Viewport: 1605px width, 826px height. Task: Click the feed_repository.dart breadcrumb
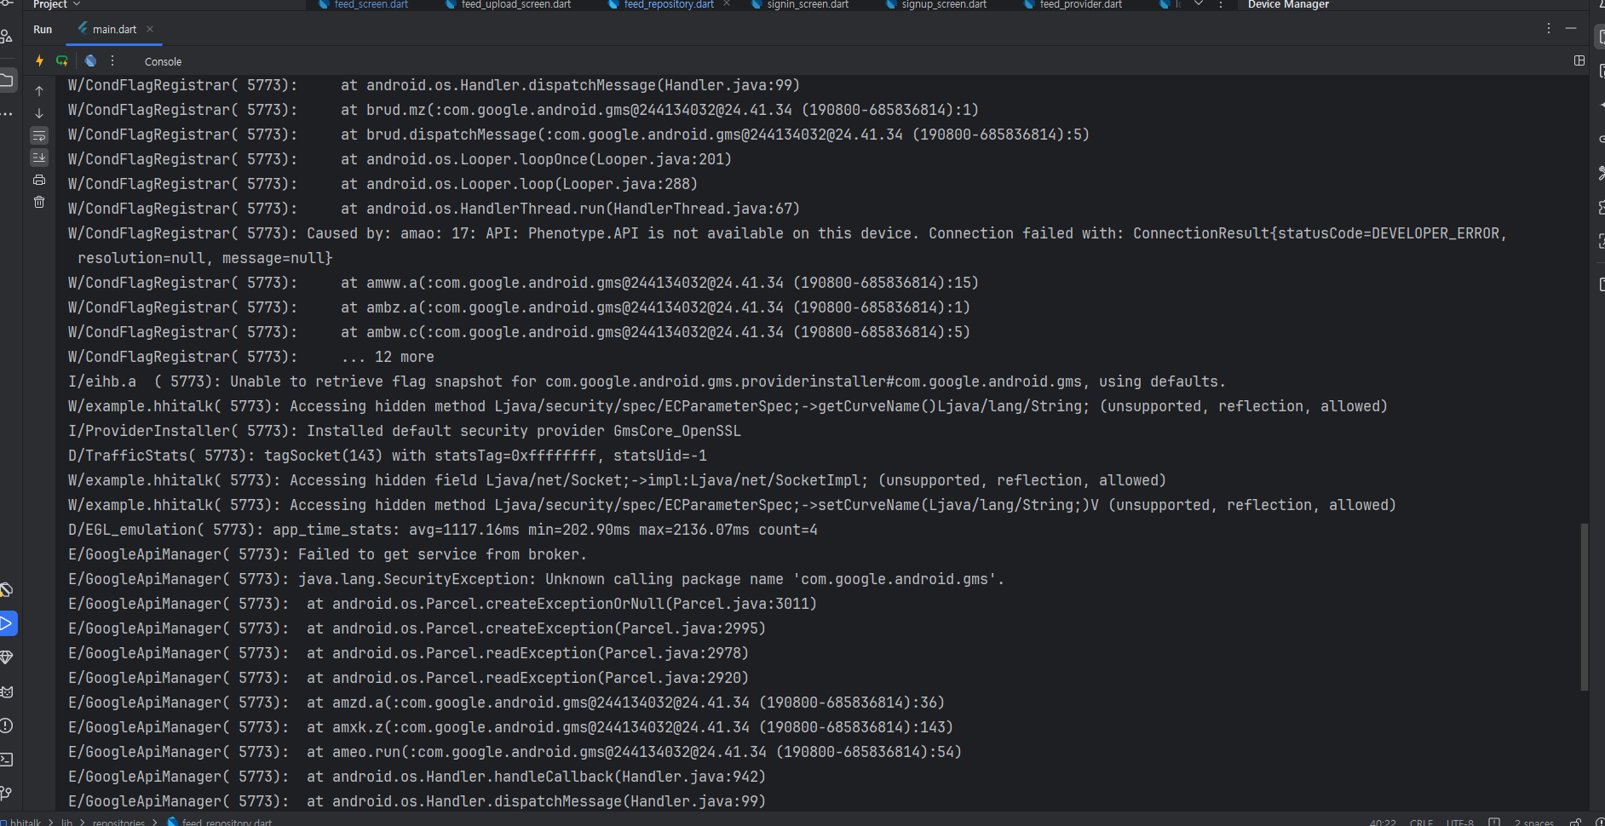[x=219, y=822]
